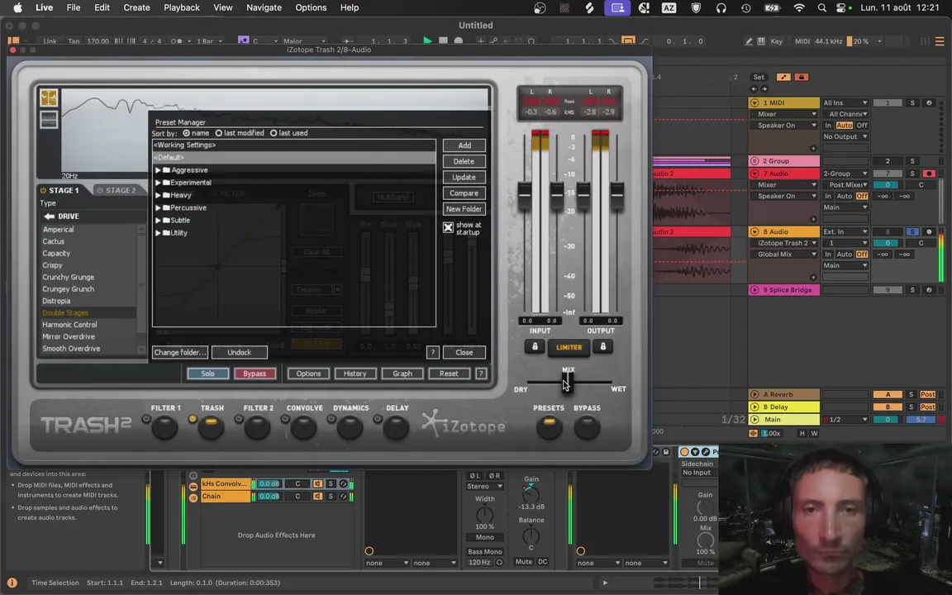Expand the Subtle preset folder
The height and width of the screenshot is (595, 952).
point(158,221)
